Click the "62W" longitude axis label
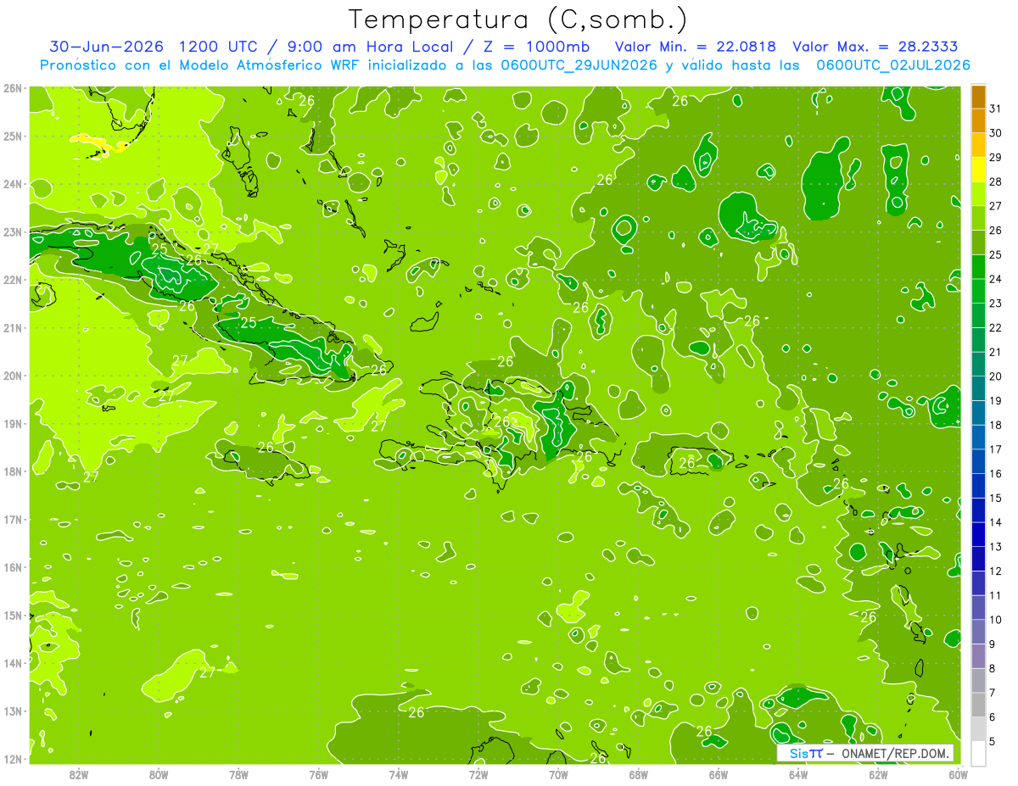The width and height of the screenshot is (1018, 786). point(879,774)
